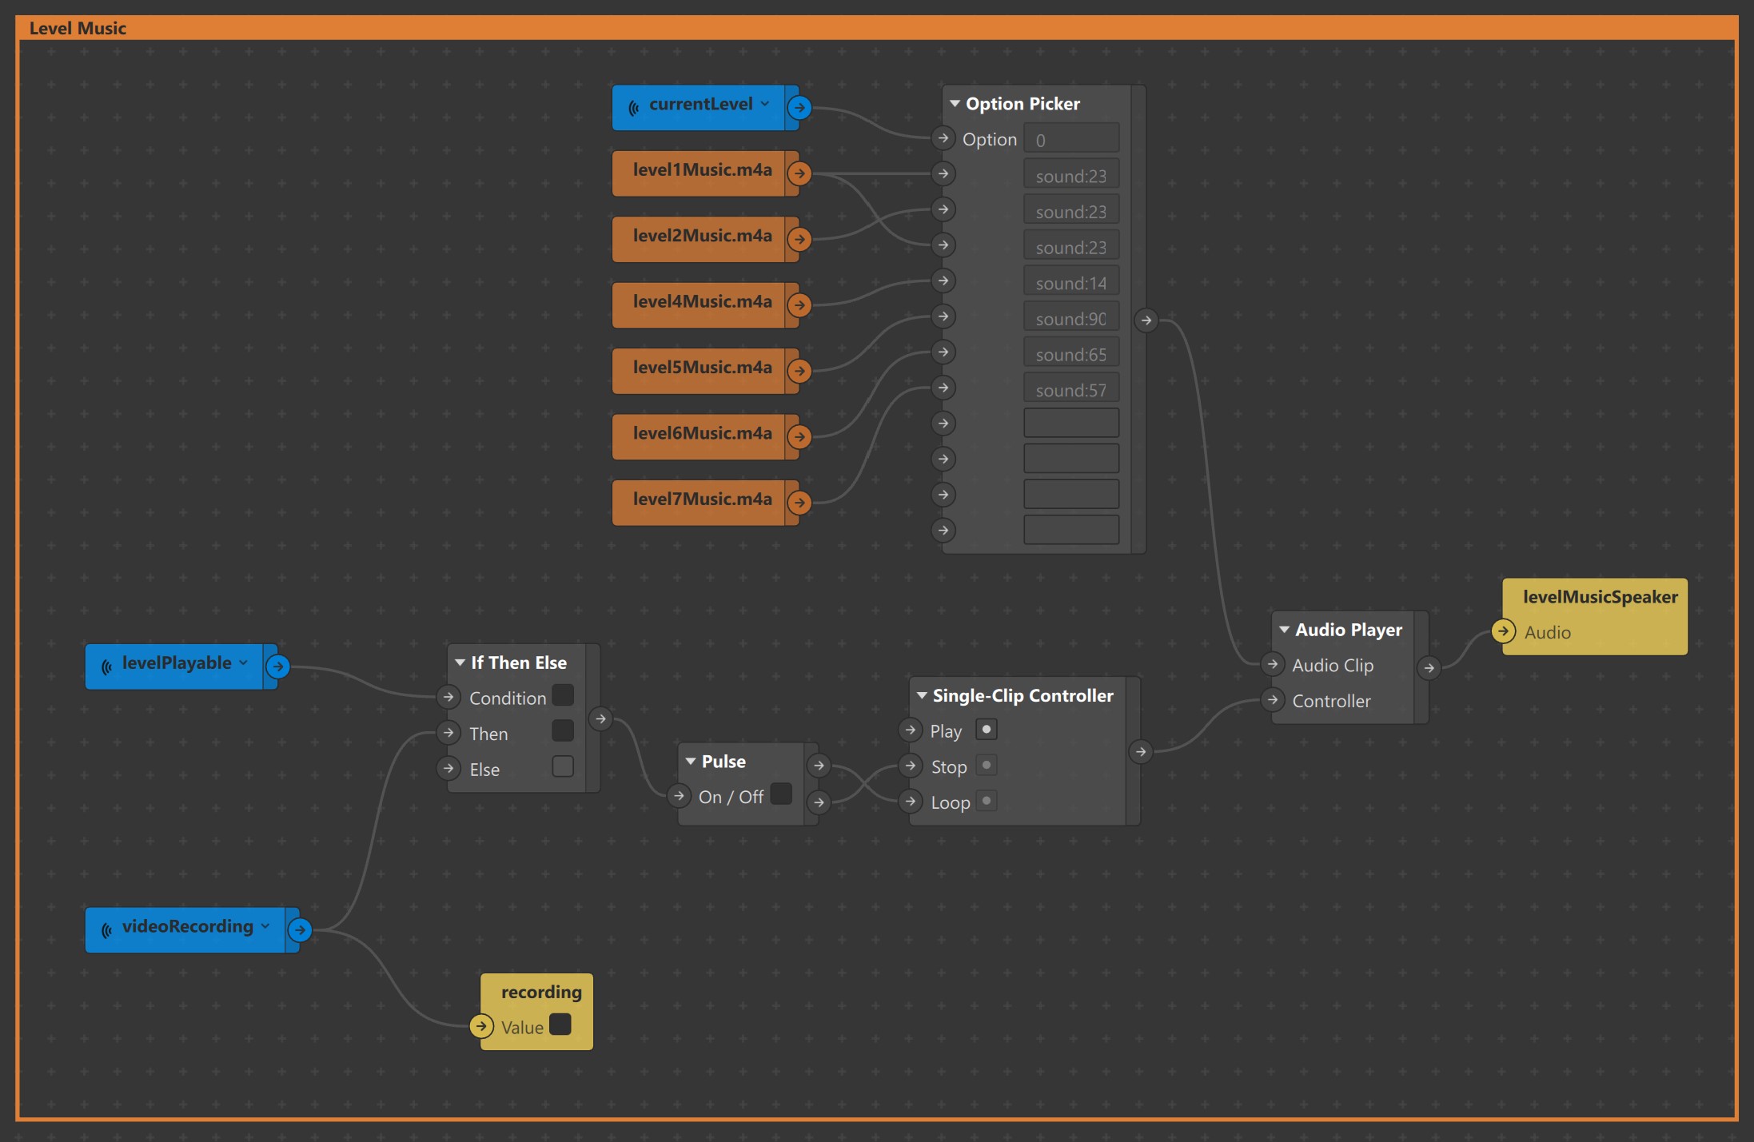Click recording Value input port

[x=481, y=1026]
